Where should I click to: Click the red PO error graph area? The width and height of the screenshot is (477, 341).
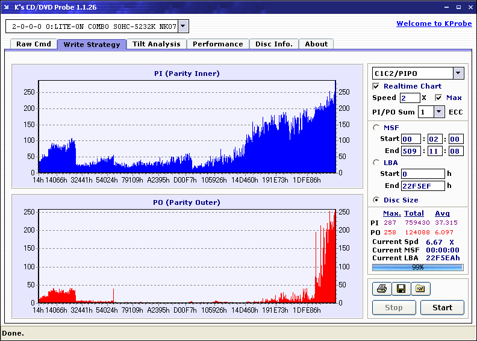[x=187, y=256]
